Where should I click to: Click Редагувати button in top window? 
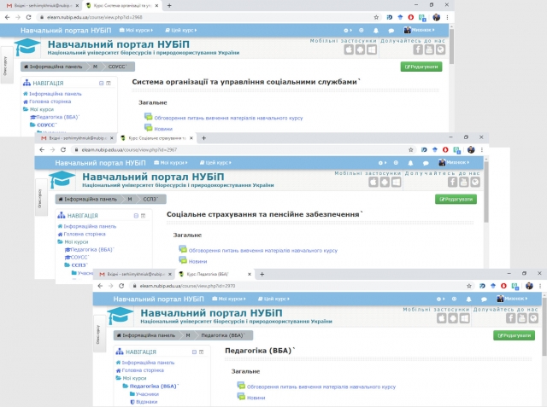pos(421,67)
